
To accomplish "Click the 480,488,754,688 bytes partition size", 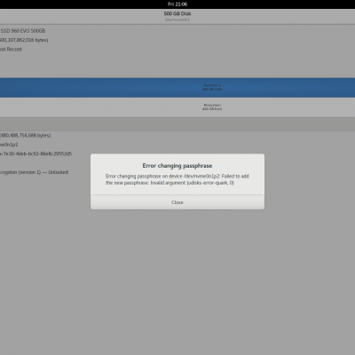I will pos(26,135).
